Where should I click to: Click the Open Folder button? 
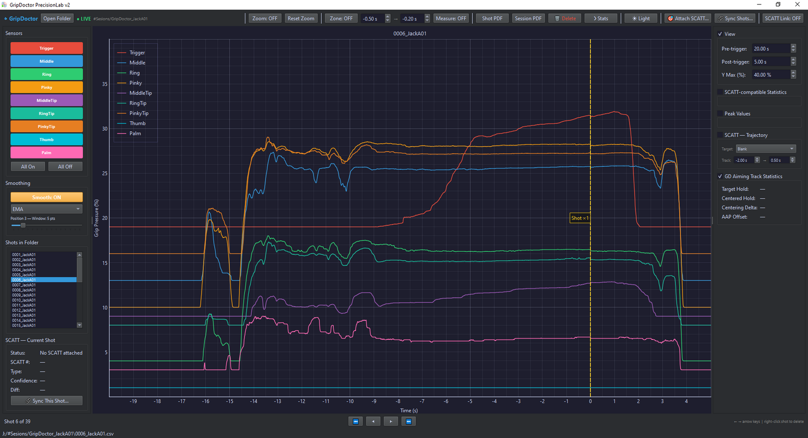(x=57, y=19)
